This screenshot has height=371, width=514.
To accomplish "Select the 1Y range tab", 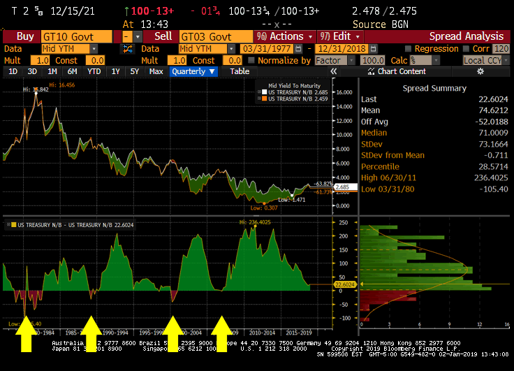I will pos(115,71).
